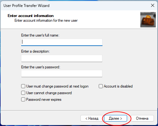Select the user's password input field

tap(62, 74)
